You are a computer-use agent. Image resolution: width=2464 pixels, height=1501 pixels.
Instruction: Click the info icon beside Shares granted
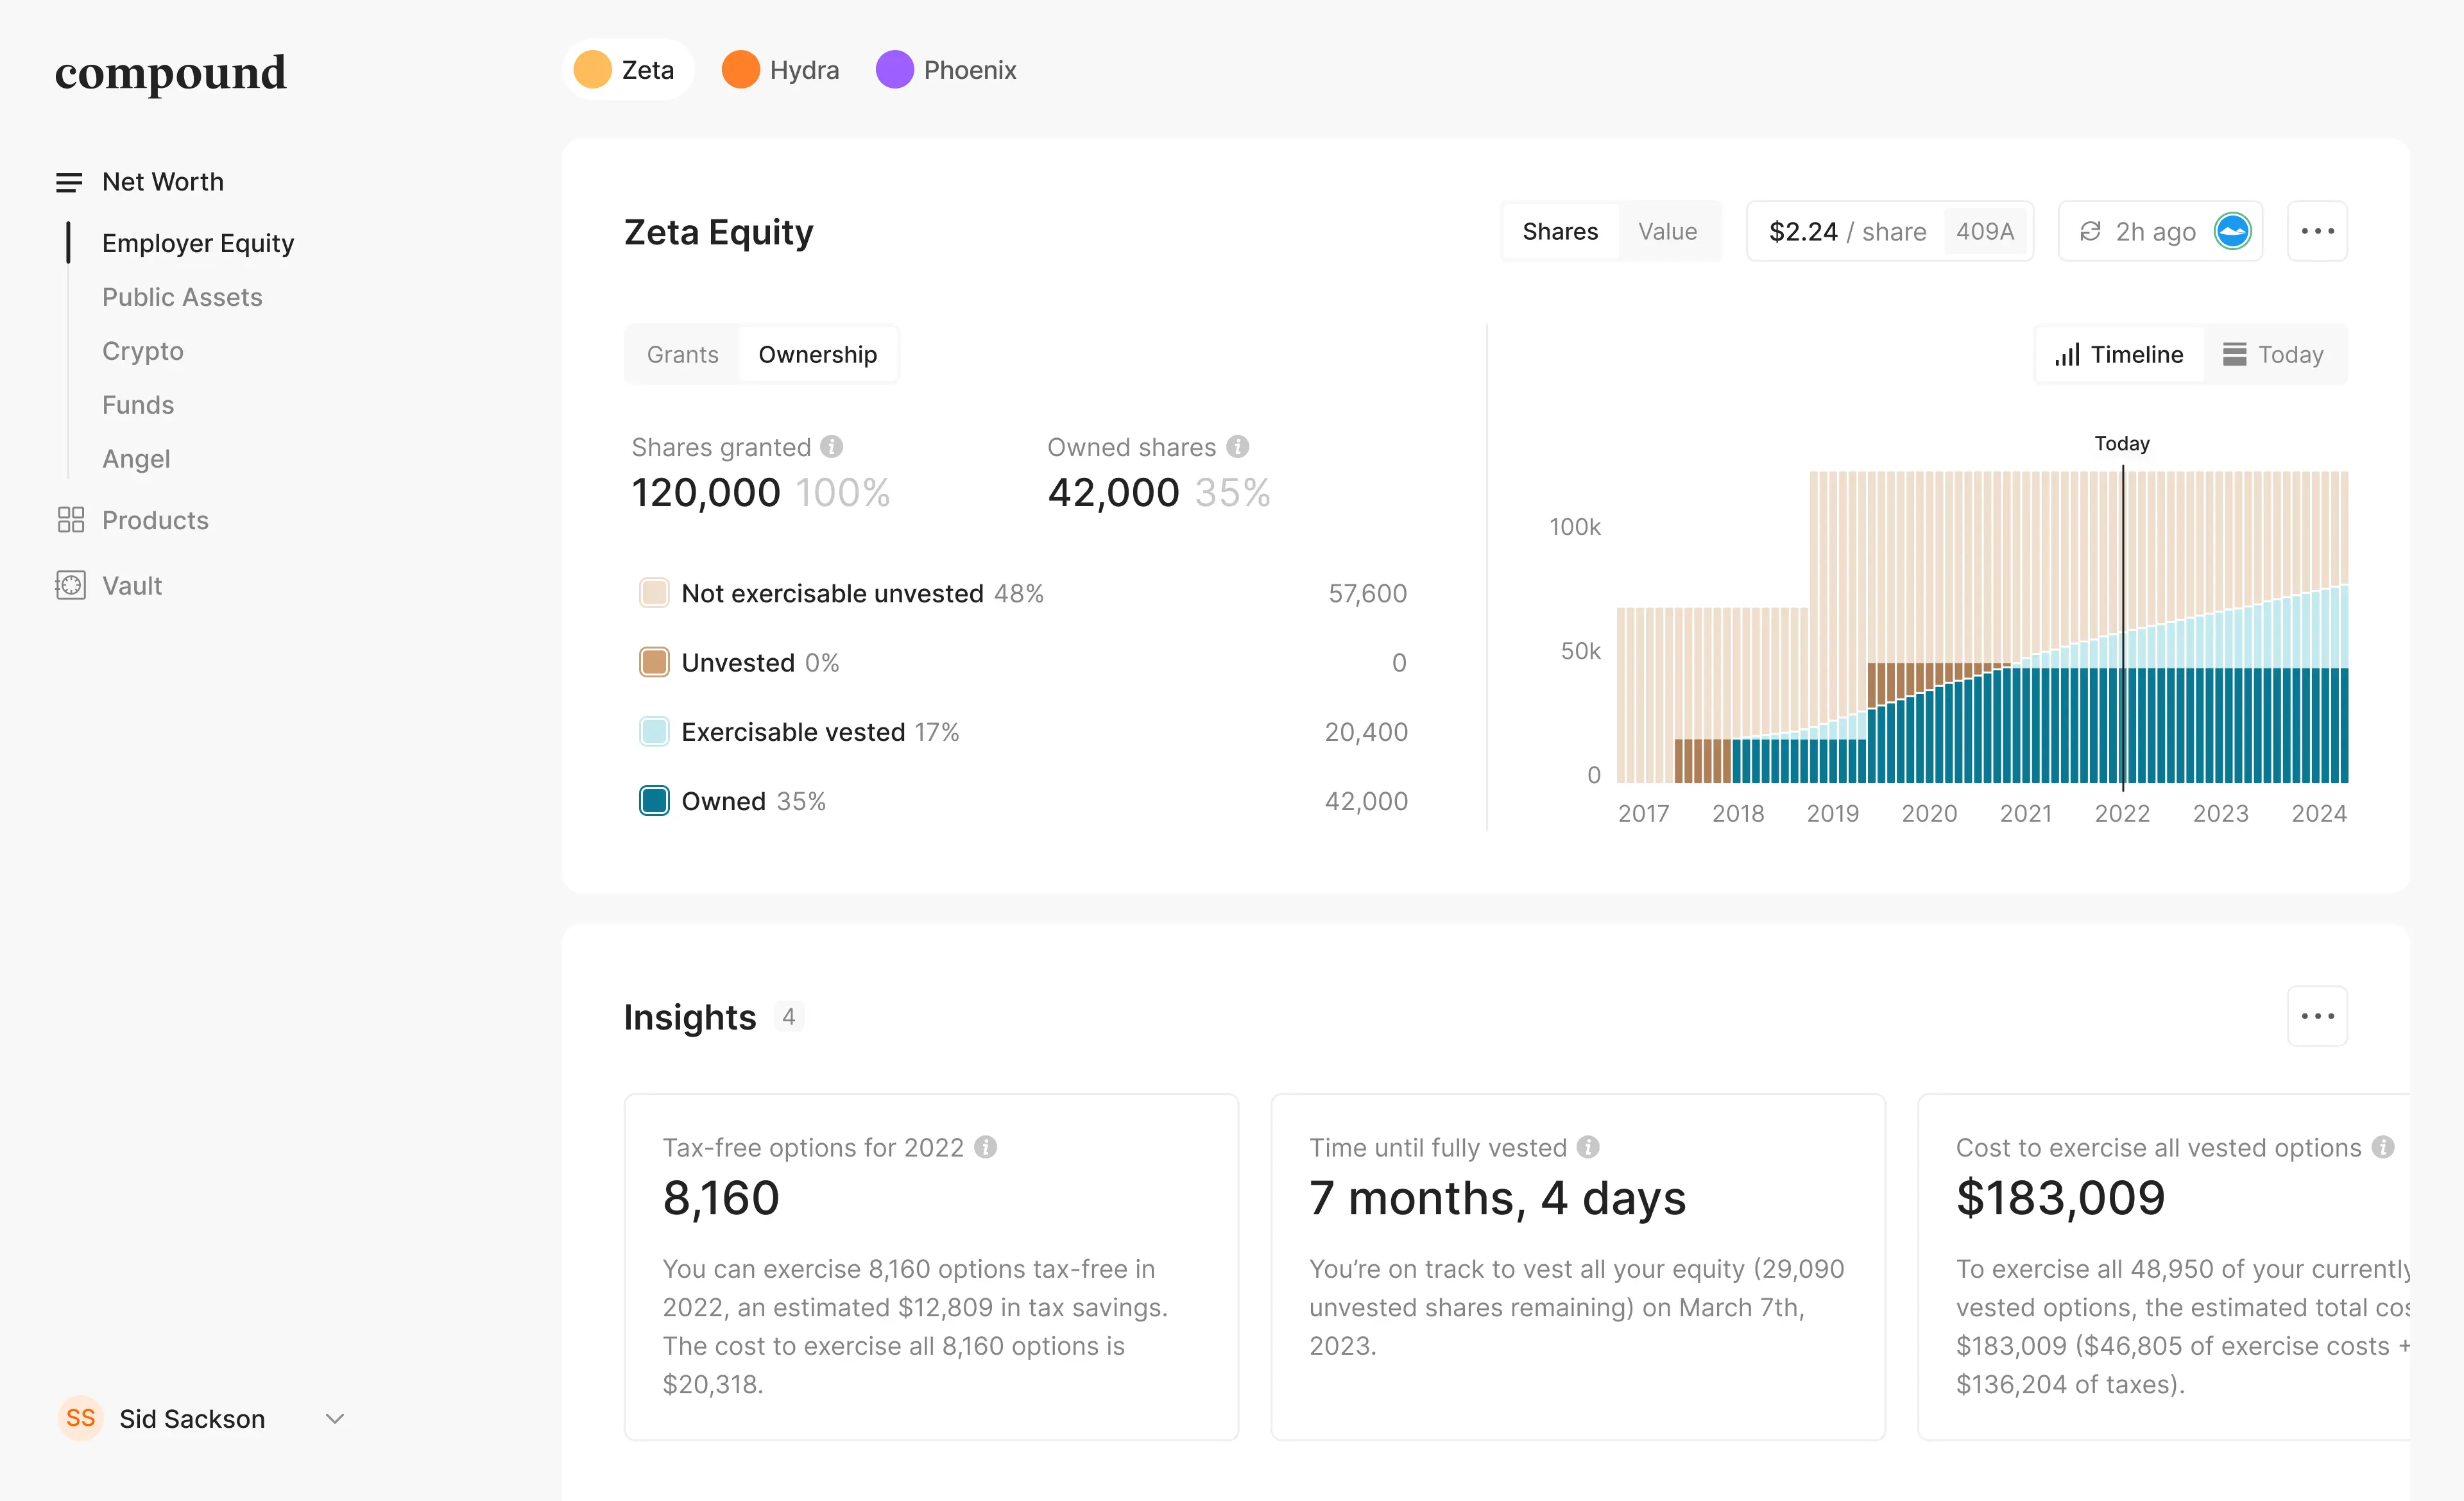point(832,446)
